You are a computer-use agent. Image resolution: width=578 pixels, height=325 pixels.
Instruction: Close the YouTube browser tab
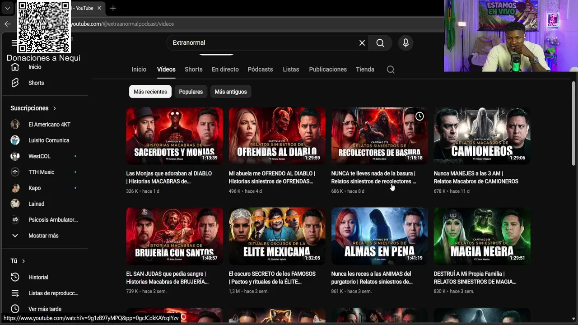pos(99,8)
